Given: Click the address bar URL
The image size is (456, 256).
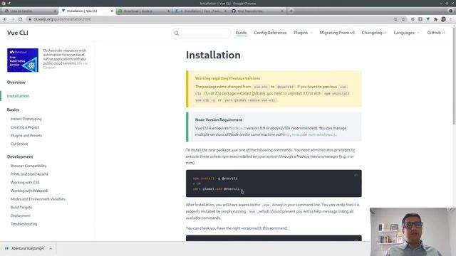Looking at the screenshot, I should point(62,19).
